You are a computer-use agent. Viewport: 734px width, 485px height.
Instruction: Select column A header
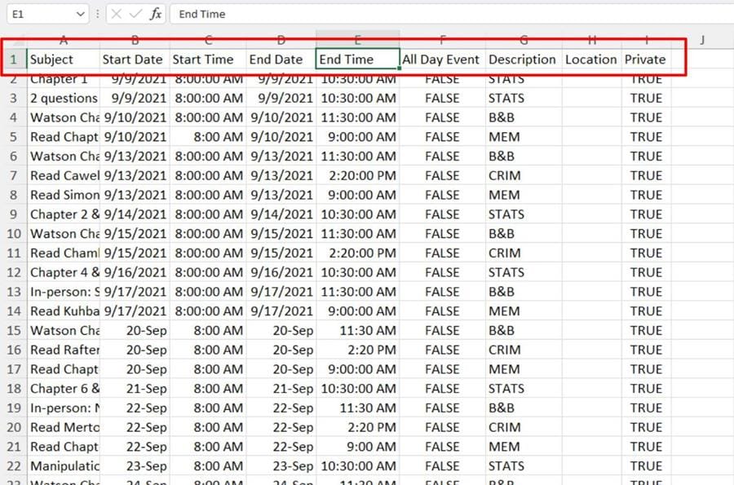click(x=64, y=39)
